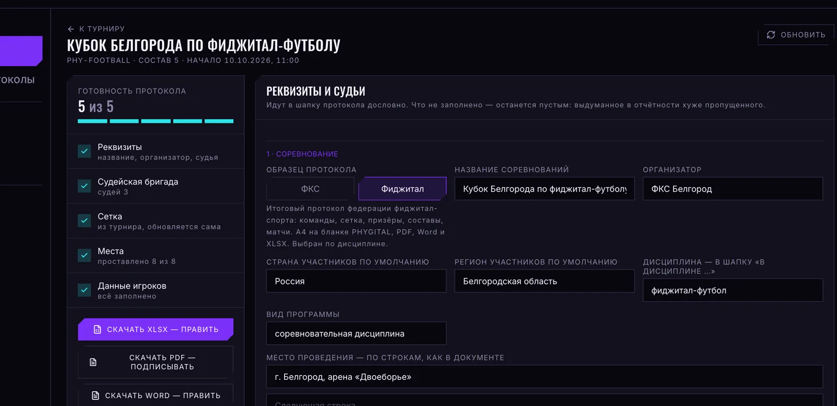This screenshot has height=406, width=837.
Task: Download via «Скачать PDF — подписывать»
Action: tap(156, 362)
